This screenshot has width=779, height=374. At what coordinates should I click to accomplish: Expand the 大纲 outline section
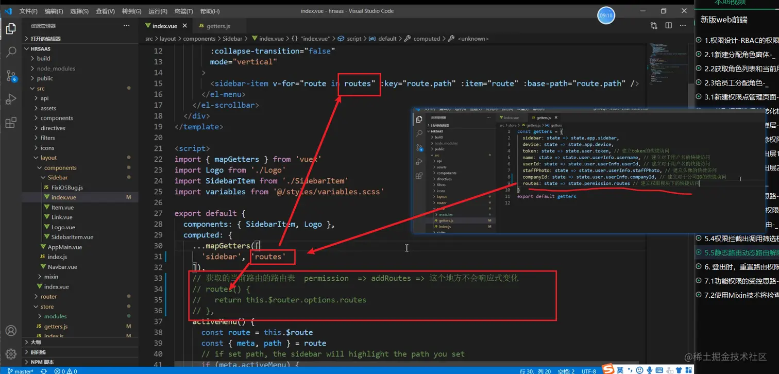pyautogui.click(x=80, y=342)
